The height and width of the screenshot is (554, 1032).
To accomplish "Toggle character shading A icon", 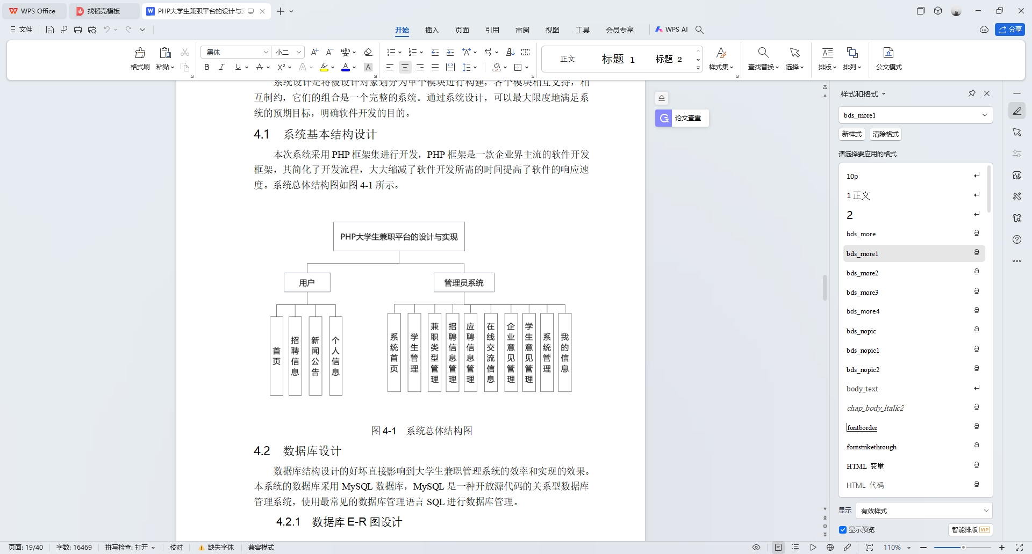I will click(x=368, y=67).
